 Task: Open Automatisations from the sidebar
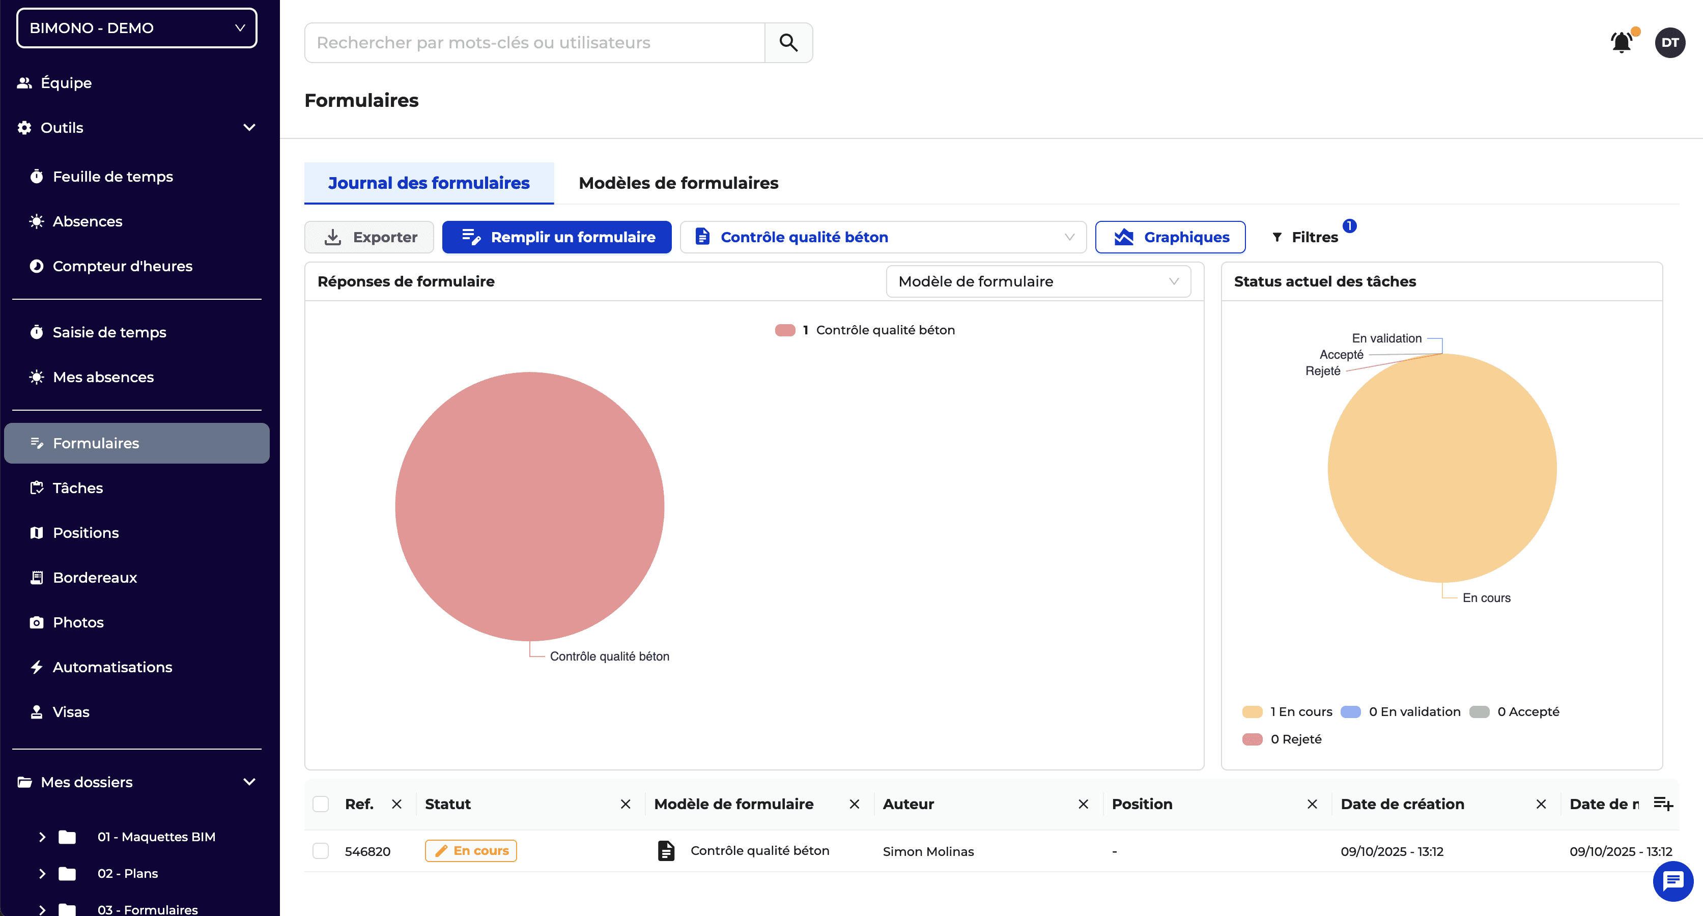[x=112, y=667]
